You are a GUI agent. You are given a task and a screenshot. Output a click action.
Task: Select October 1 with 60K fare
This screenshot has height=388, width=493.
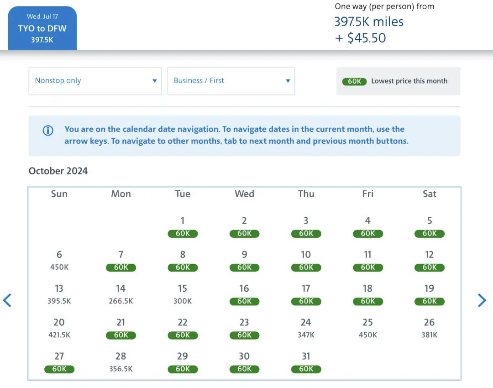click(x=183, y=227)
